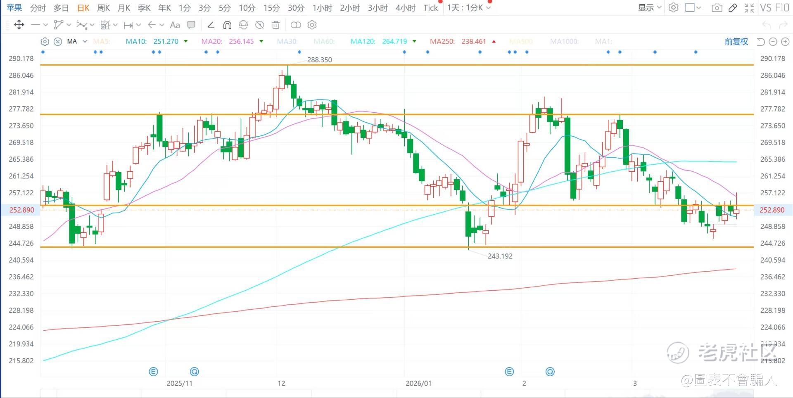The image size is (793, 398).
Task: Select the polyline shape drawing tool
Action: click(59, 25)
